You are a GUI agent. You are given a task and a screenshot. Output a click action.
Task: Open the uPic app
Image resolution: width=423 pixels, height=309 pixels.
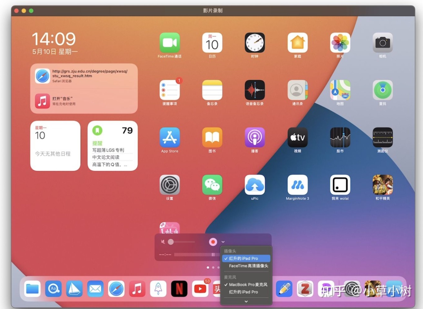pos(255,185)
